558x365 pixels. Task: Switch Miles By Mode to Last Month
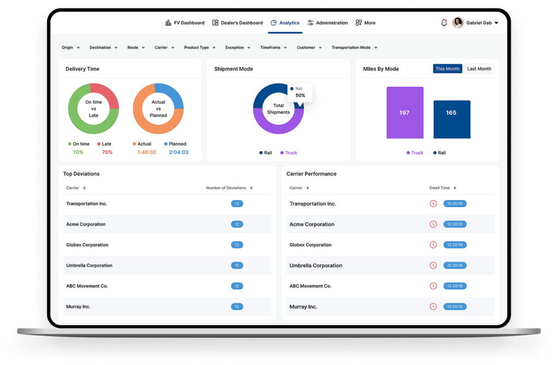[x=479, y=69]
